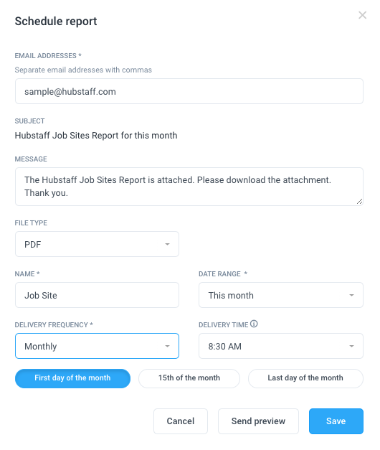Click the Delivery Time info icon
Screen dimensions: 380x450
(254, 324)
